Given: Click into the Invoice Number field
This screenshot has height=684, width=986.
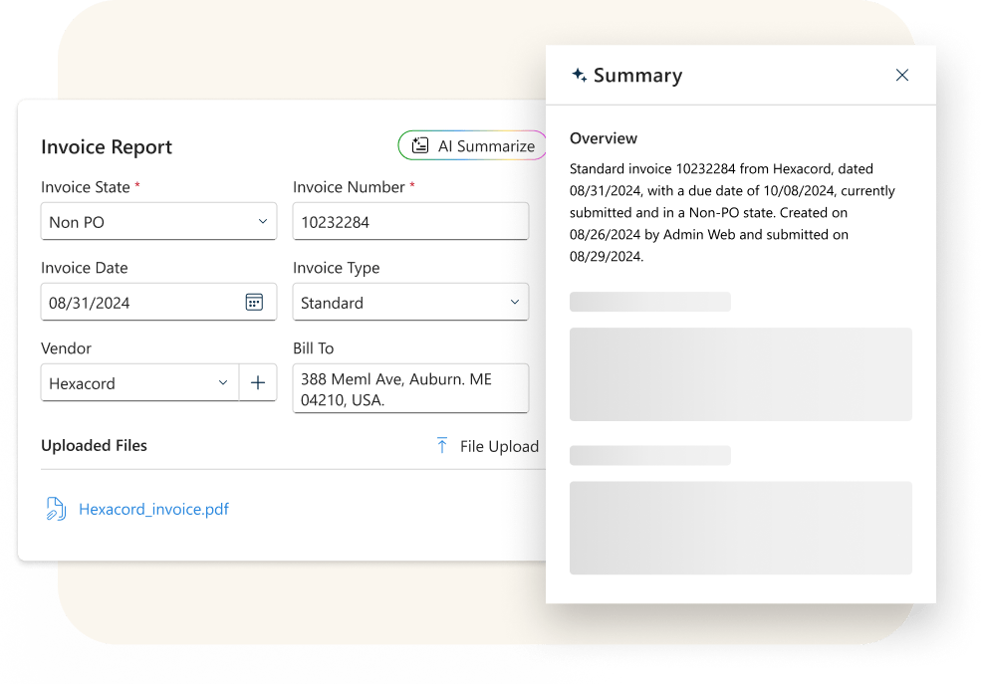Looking at the screenshot, I should pyautogui.click(x=410, y=222).
